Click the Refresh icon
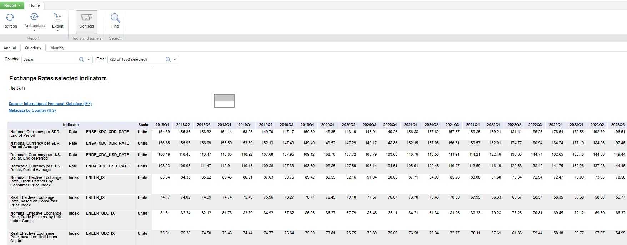 point(10,17)
